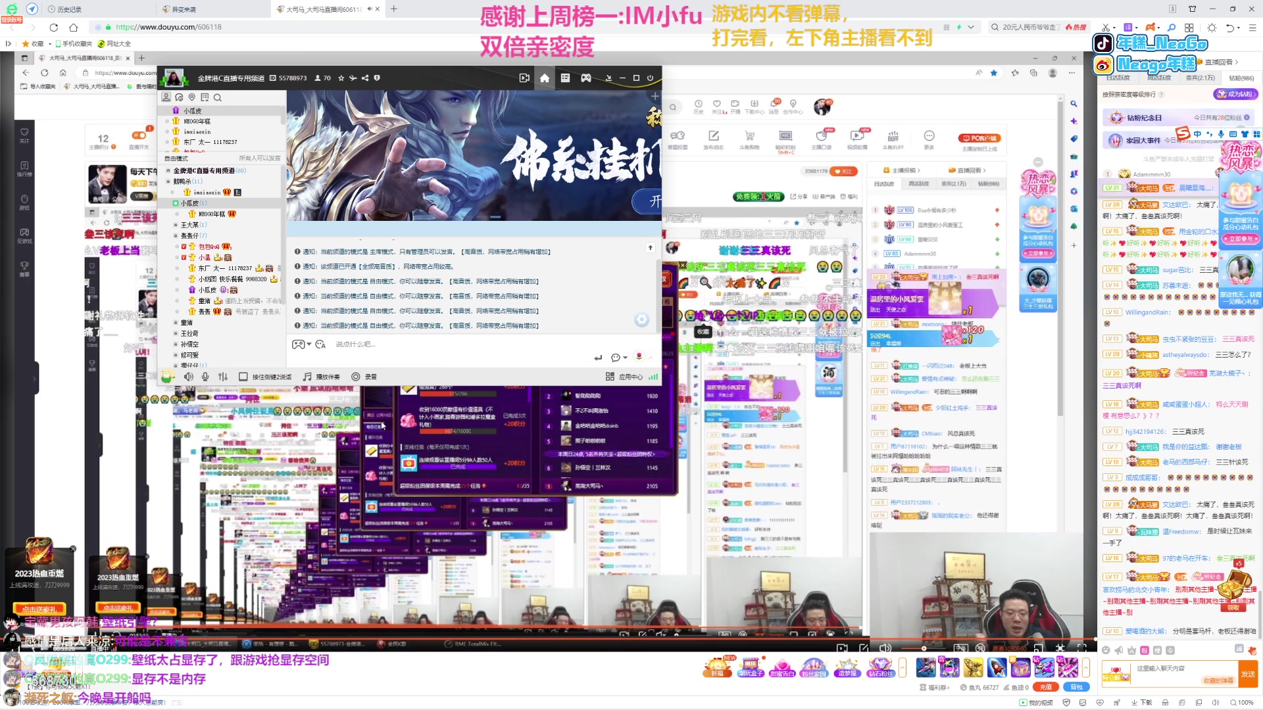Image resolution: width=1263 pixels, height=710 pixels.
Task: Select 周活跃度 tab in right chat panel
Action: (x=1159, y=78)
